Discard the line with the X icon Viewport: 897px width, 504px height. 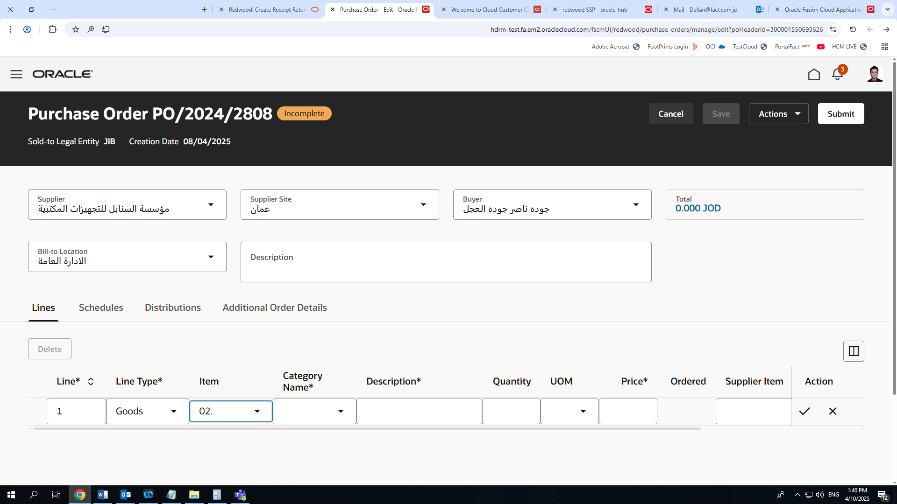(x=833, y=411)
